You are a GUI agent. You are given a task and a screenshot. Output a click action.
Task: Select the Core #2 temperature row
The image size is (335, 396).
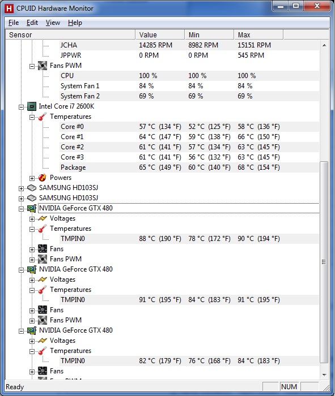189,147
